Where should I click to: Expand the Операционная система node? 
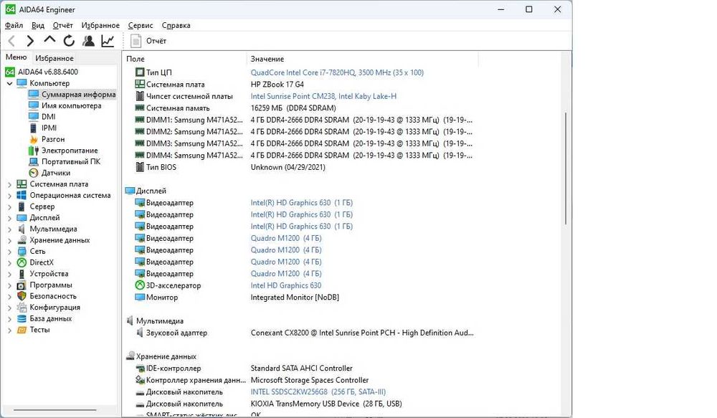9,196
